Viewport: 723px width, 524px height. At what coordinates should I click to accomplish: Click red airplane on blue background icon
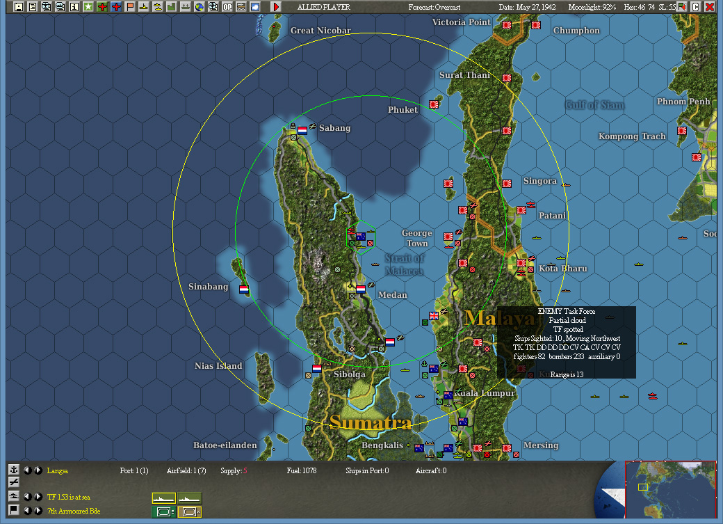click(x=115, y=6)
